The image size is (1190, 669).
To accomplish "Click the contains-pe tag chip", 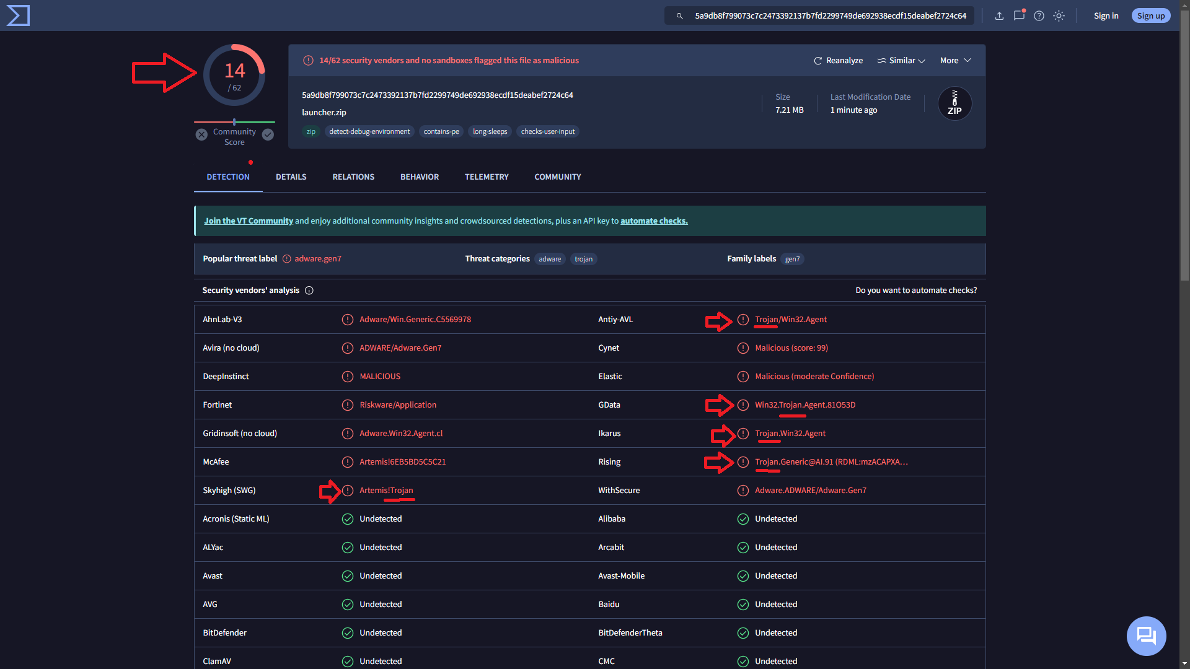I will coord(441,132).
